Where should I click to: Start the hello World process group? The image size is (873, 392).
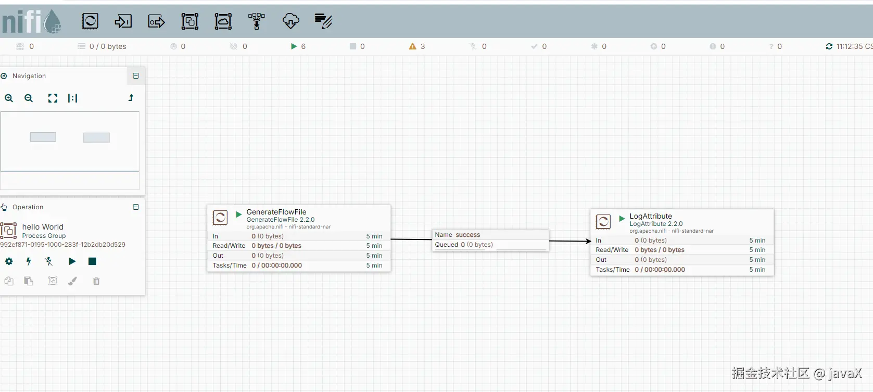pyautogui.click(x=72, y=261)
